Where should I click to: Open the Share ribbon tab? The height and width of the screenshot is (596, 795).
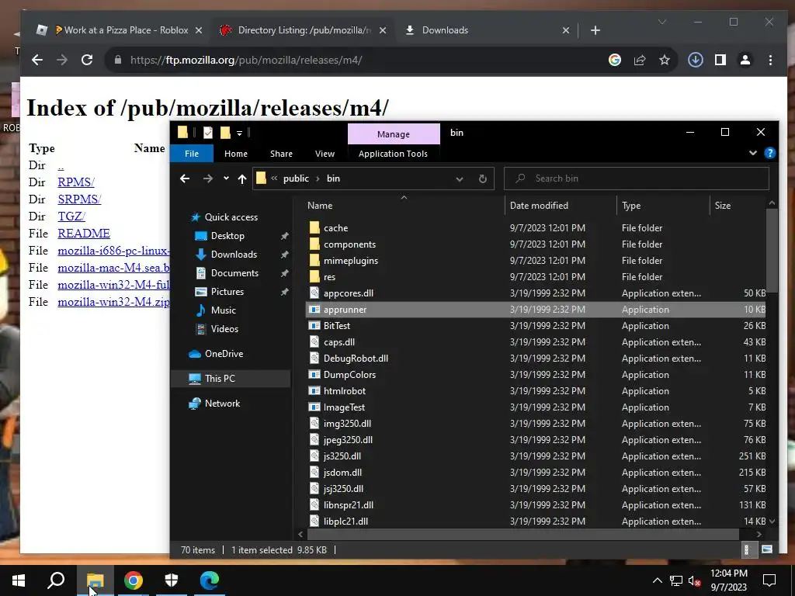point(281,154)
